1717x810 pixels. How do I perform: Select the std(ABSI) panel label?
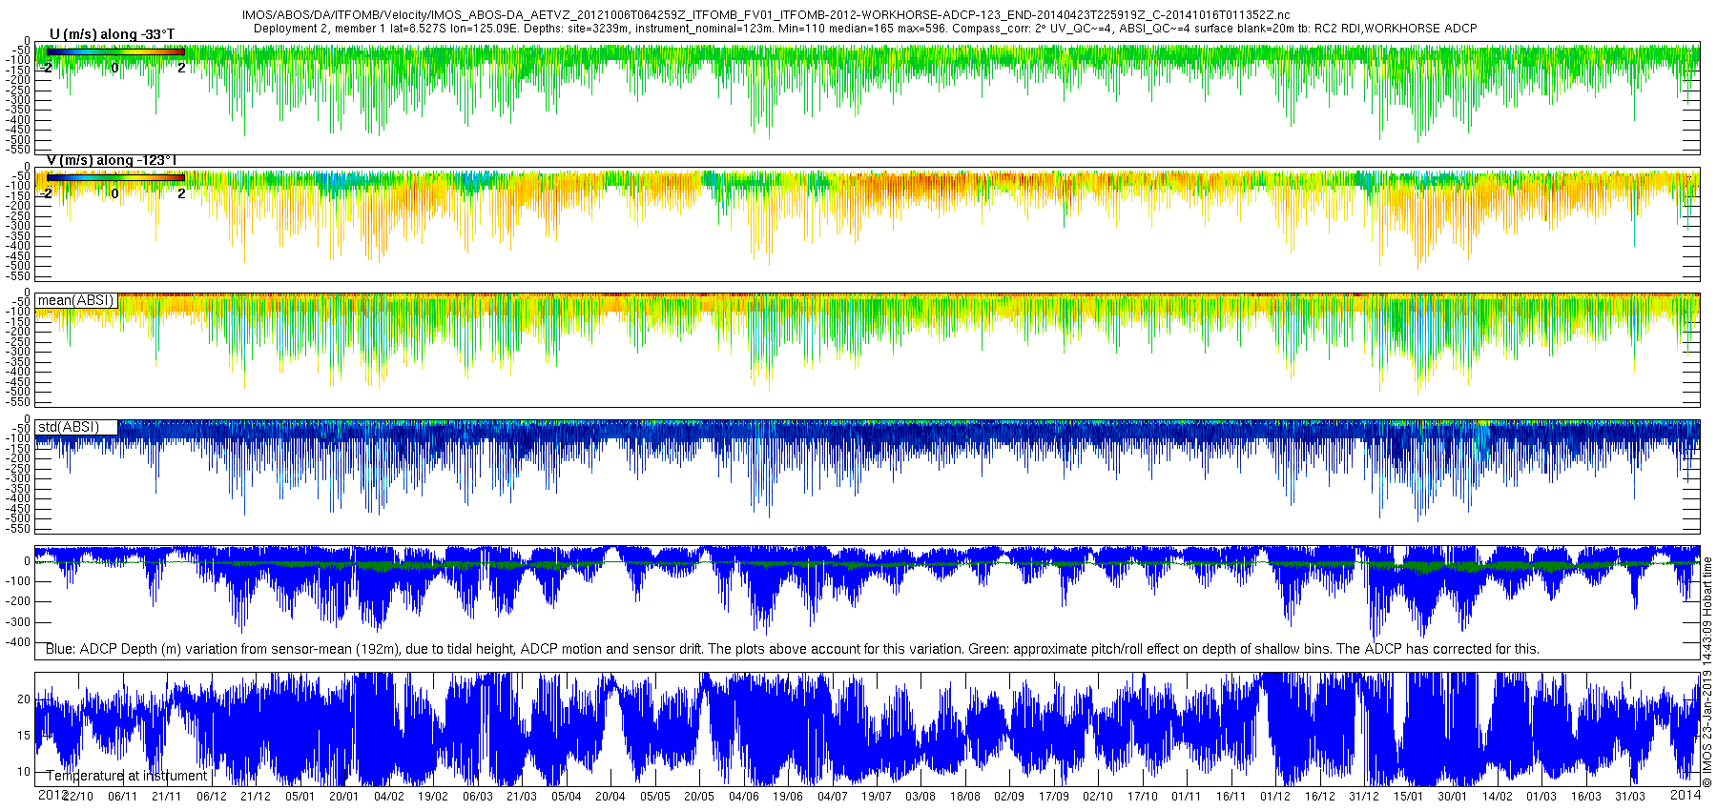[x=76, y=427]
